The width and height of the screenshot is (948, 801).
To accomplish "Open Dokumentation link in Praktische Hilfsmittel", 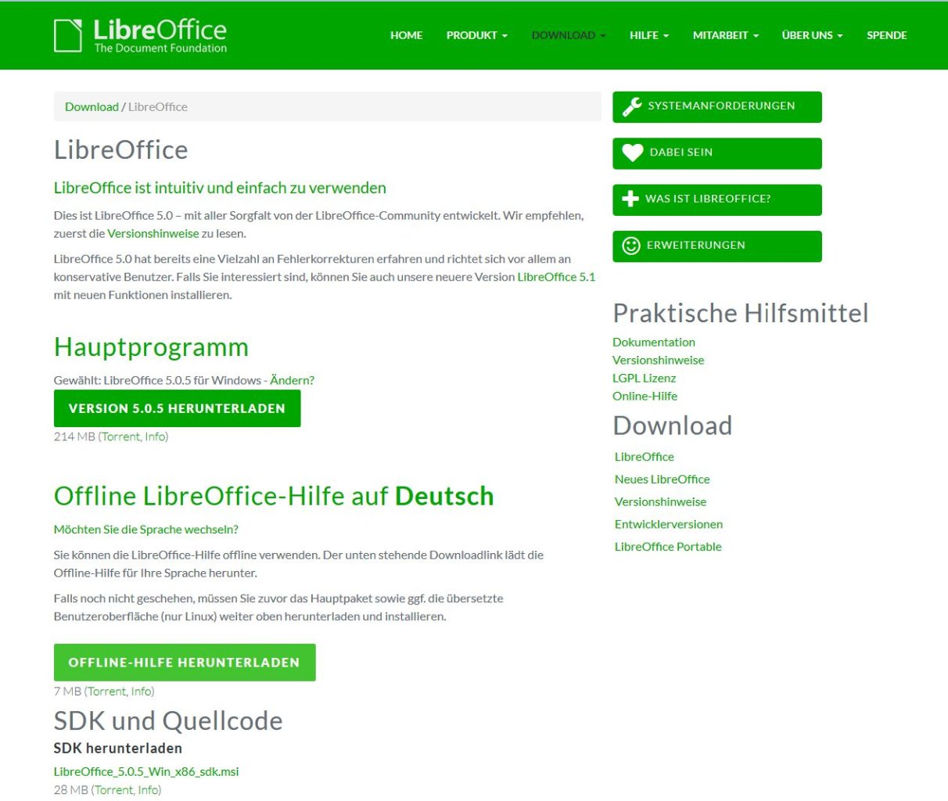I will (654, 342).
